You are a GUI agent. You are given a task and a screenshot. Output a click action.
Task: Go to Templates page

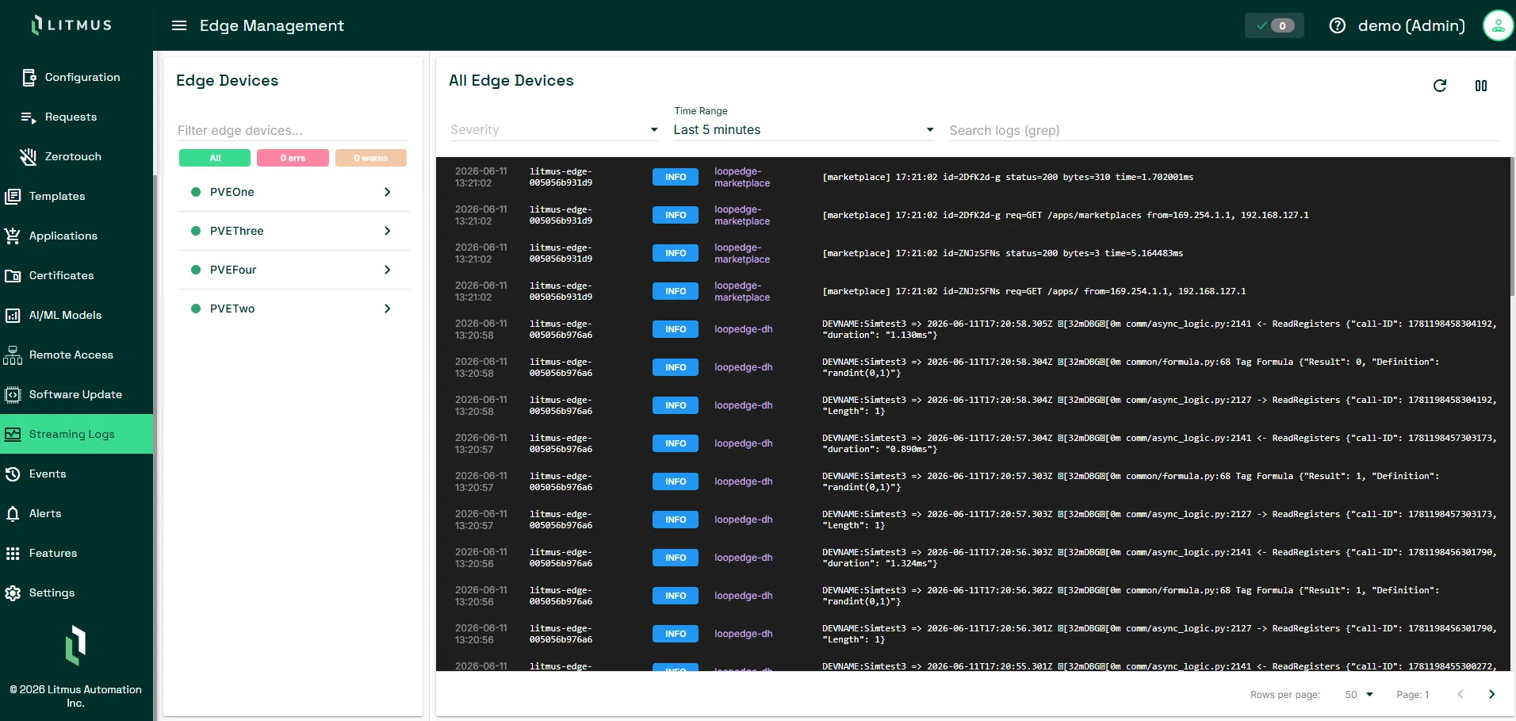[57, 196]
